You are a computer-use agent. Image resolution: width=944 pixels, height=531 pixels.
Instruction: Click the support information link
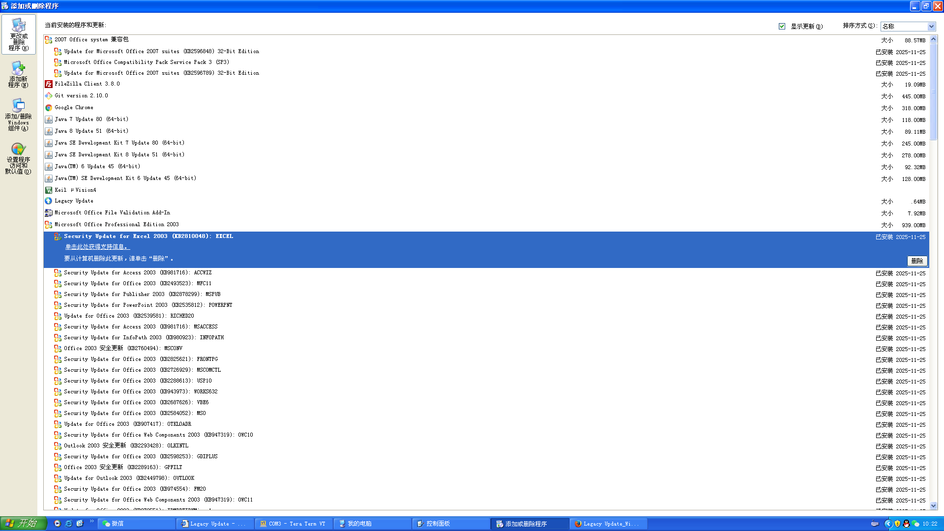tap(97, 247)
